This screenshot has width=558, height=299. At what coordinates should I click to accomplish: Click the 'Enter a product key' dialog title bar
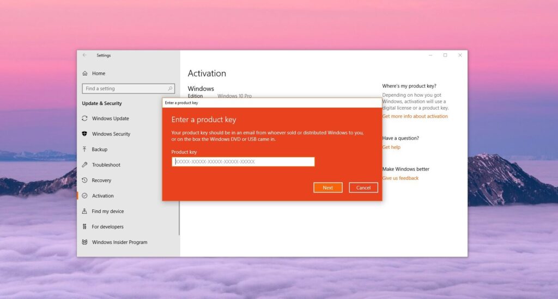(x=272, y=103)
